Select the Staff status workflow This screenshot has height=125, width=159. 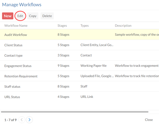[x=12, y=87]
